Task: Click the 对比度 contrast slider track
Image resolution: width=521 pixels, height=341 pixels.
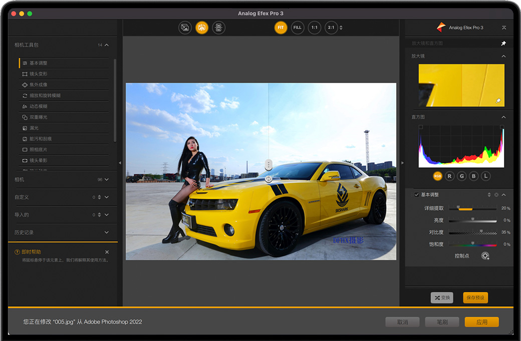Action: (x=472, y=232)
